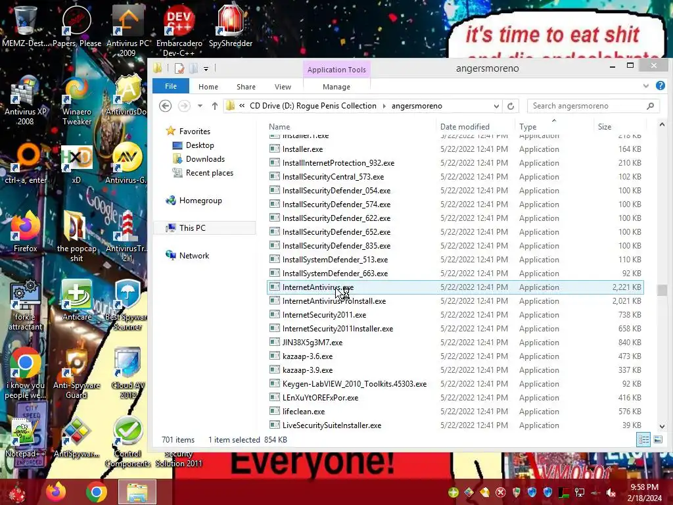Select lifeclean.exe file
This screenshot has width=673, height=505.
coord(455,412)
